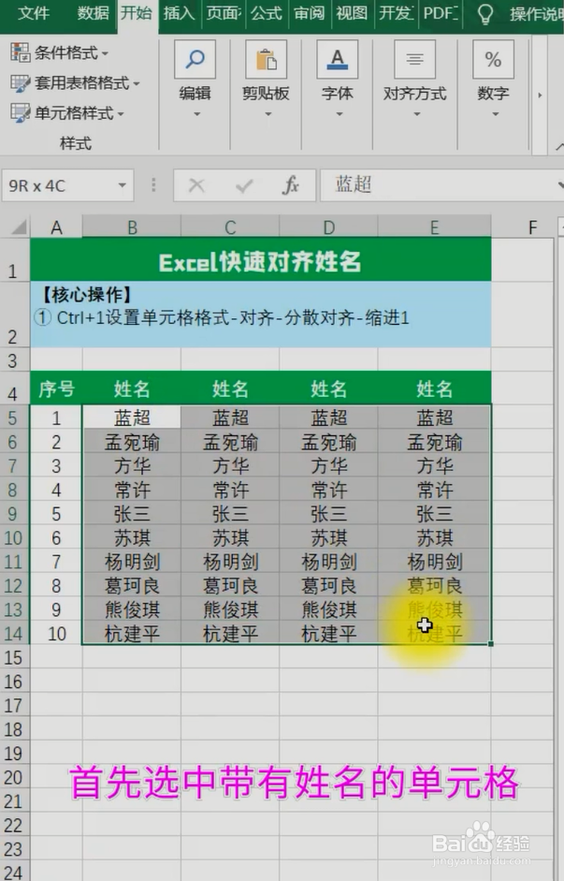Click the formula bar cancel X
Screen dimensions: 564x881
click(x=196, y=185)
